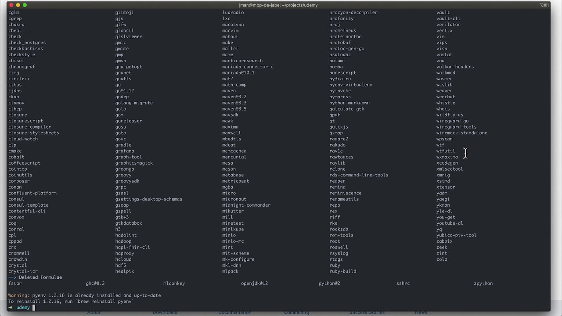Viewport: 562px width, 316px height.
Task: Click the yellow minimize window button
Action: click(x=18, y=5)
